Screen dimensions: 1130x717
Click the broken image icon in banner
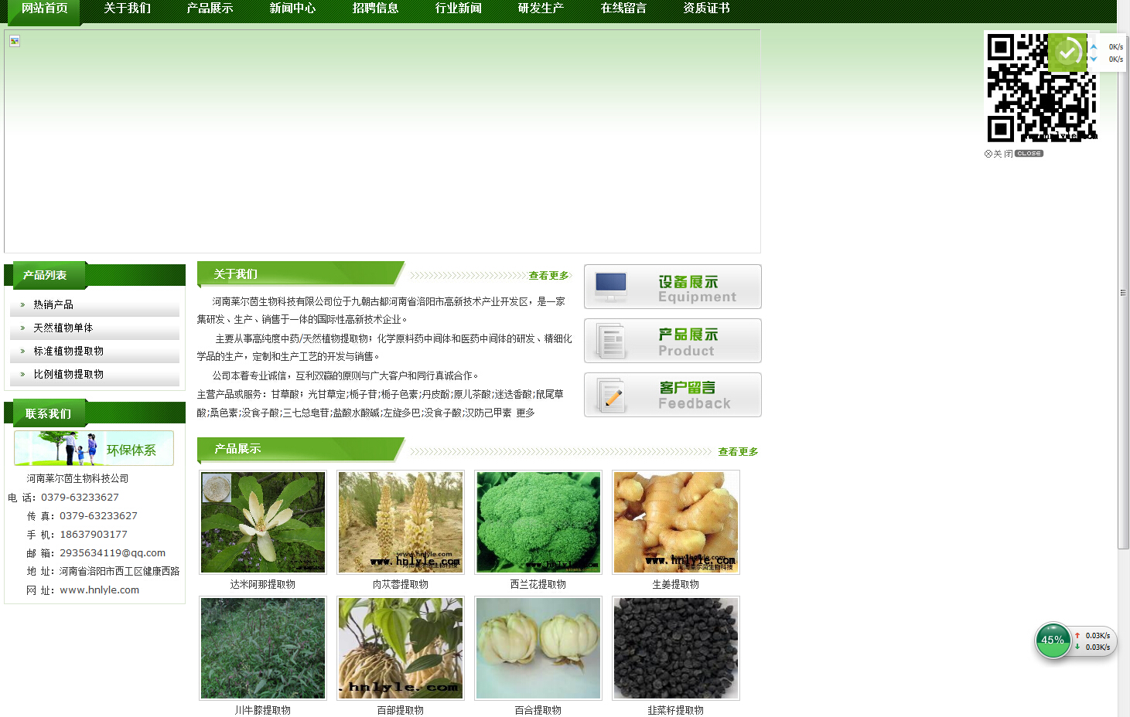click(15, 41)
